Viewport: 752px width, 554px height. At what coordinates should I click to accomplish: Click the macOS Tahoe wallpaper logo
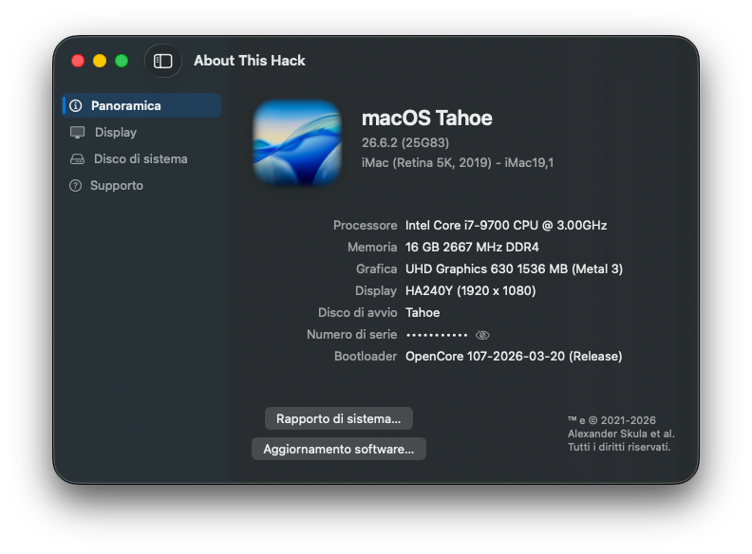click(x=297, y=142)
